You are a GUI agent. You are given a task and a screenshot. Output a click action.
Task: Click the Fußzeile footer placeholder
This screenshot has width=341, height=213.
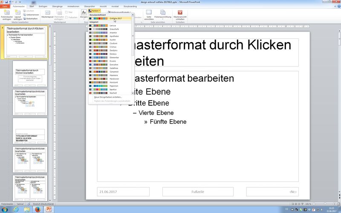click(x=197, y=192)
